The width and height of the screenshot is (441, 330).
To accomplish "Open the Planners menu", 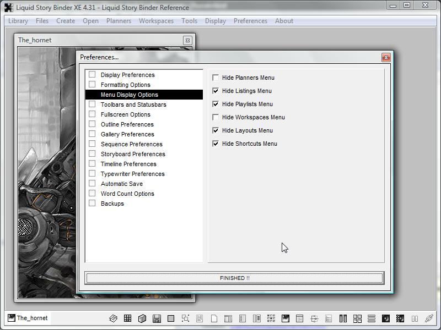I will (x=119, y=21).
